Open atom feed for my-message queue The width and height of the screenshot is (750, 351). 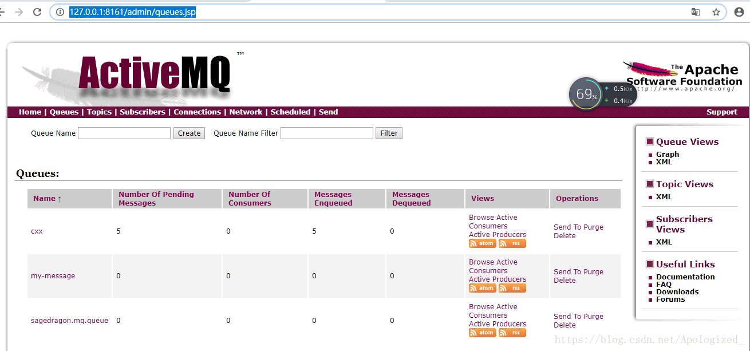click(x=482, y=288)
